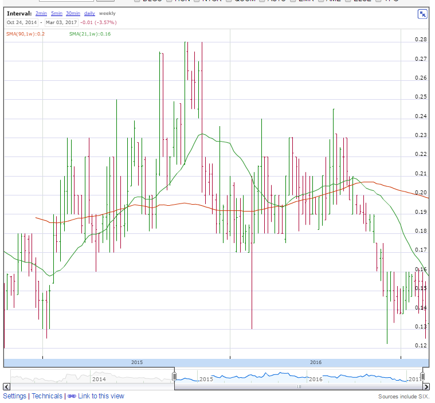Click the 0.22 price axis label
Image resolution: width=435 pixels, height=403 pixels.
coord(421,154)
